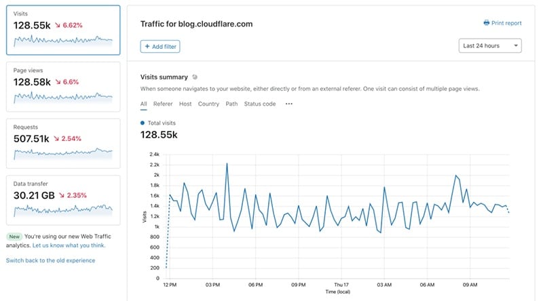The width and height of the screenshot is (543, 301).
Task: Click the 6.6% decrease for Page views
Action: coord(67,82)
